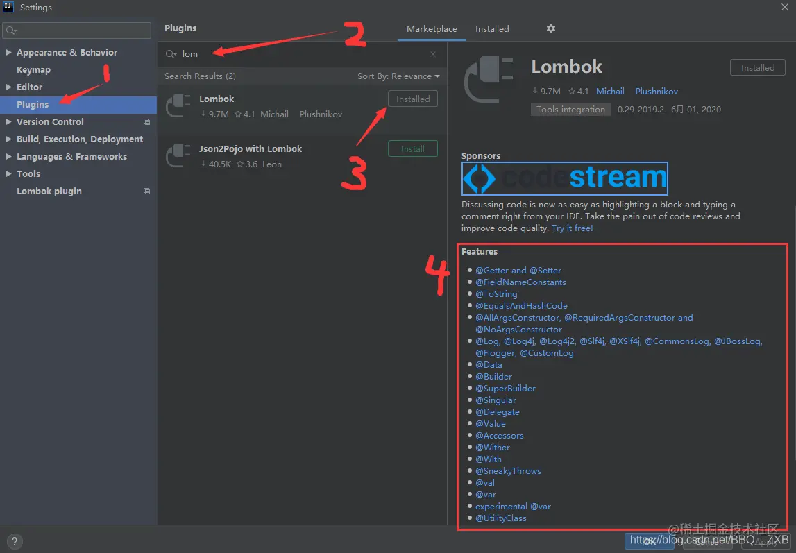Click Installed button in Lombok details header
The height and width of the screenshot is (553, 796).
coord(757,67)
